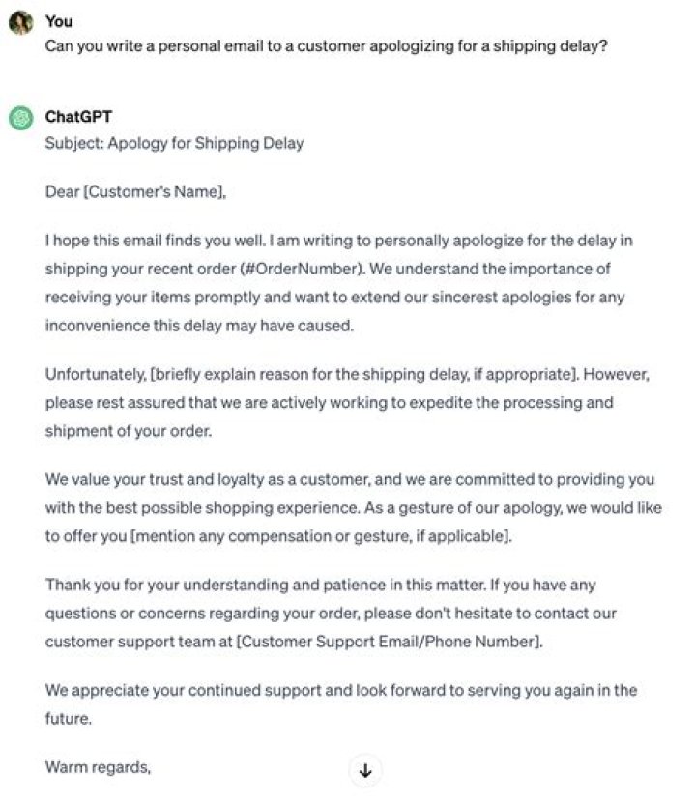The height and width of the screenshot is (801, 696).
Task: Click the 'Thank you for your understanding' line
Action: click(x=320, y=585)
